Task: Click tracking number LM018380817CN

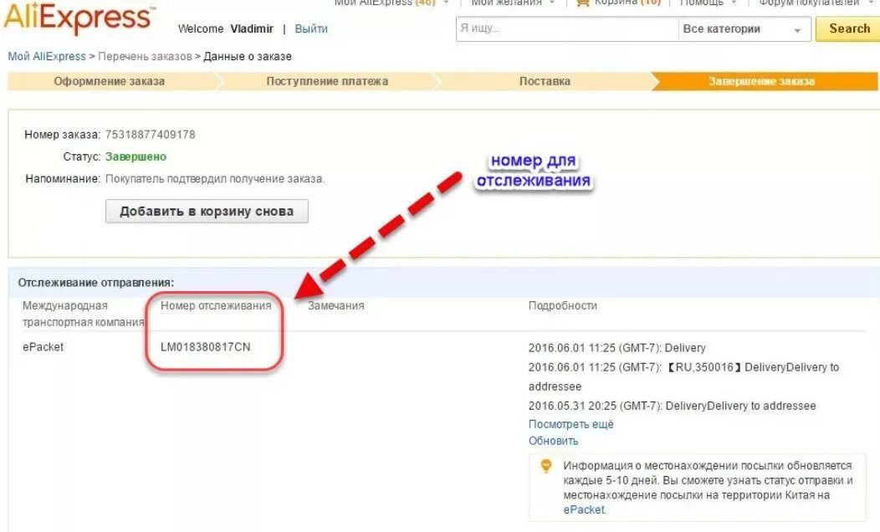Action: pos(206,347)
